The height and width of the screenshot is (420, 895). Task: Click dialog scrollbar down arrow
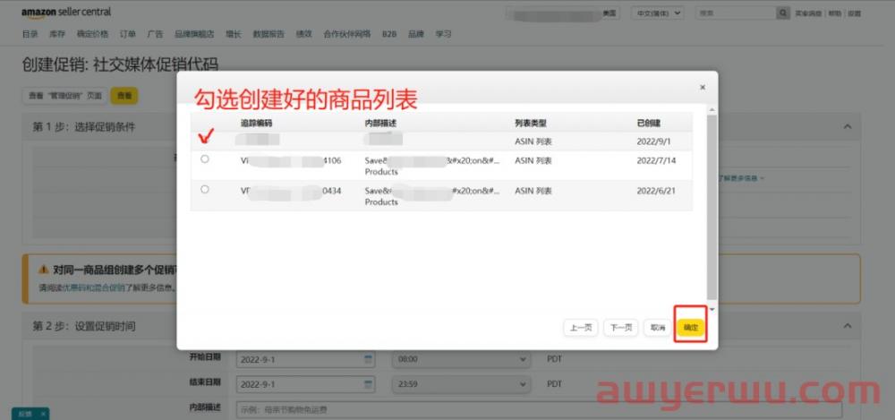(712, 309)
